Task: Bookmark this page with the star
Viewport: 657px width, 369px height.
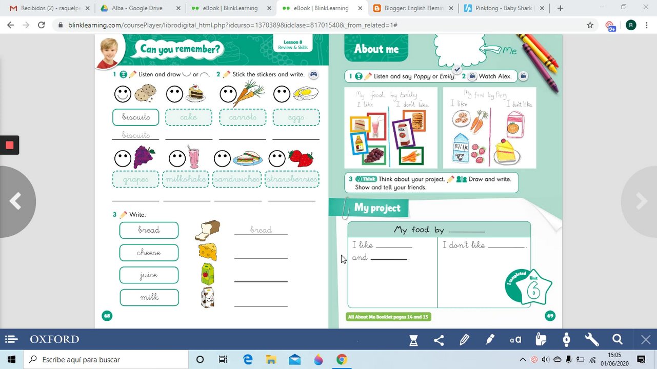Action: 590,25
